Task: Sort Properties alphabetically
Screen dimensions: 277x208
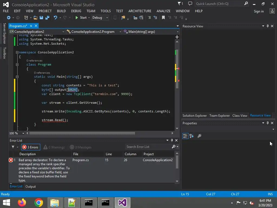Action: (x=192, y=136)
